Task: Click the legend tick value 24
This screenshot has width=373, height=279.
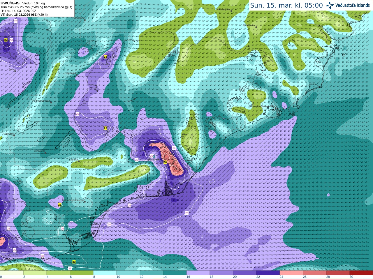Action: click(281, 277)
